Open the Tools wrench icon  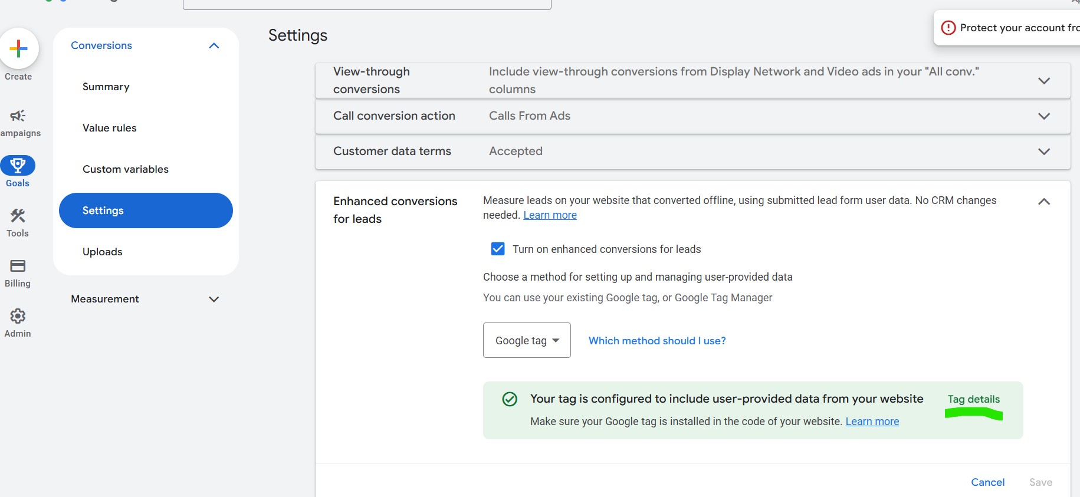point(18,216)
